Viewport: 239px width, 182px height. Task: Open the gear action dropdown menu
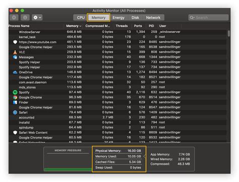[37, 18]
